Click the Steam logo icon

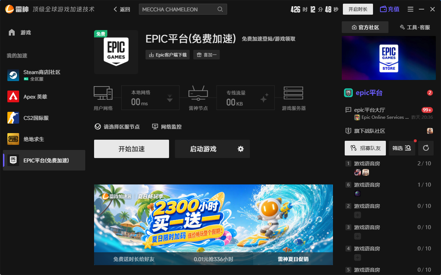(13, 75)
